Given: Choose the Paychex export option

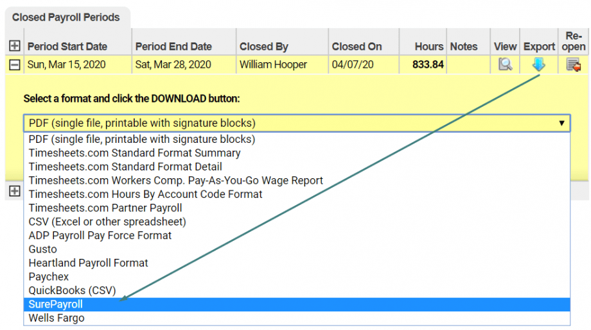Looking at the screenshot, I should pos(297,277).
